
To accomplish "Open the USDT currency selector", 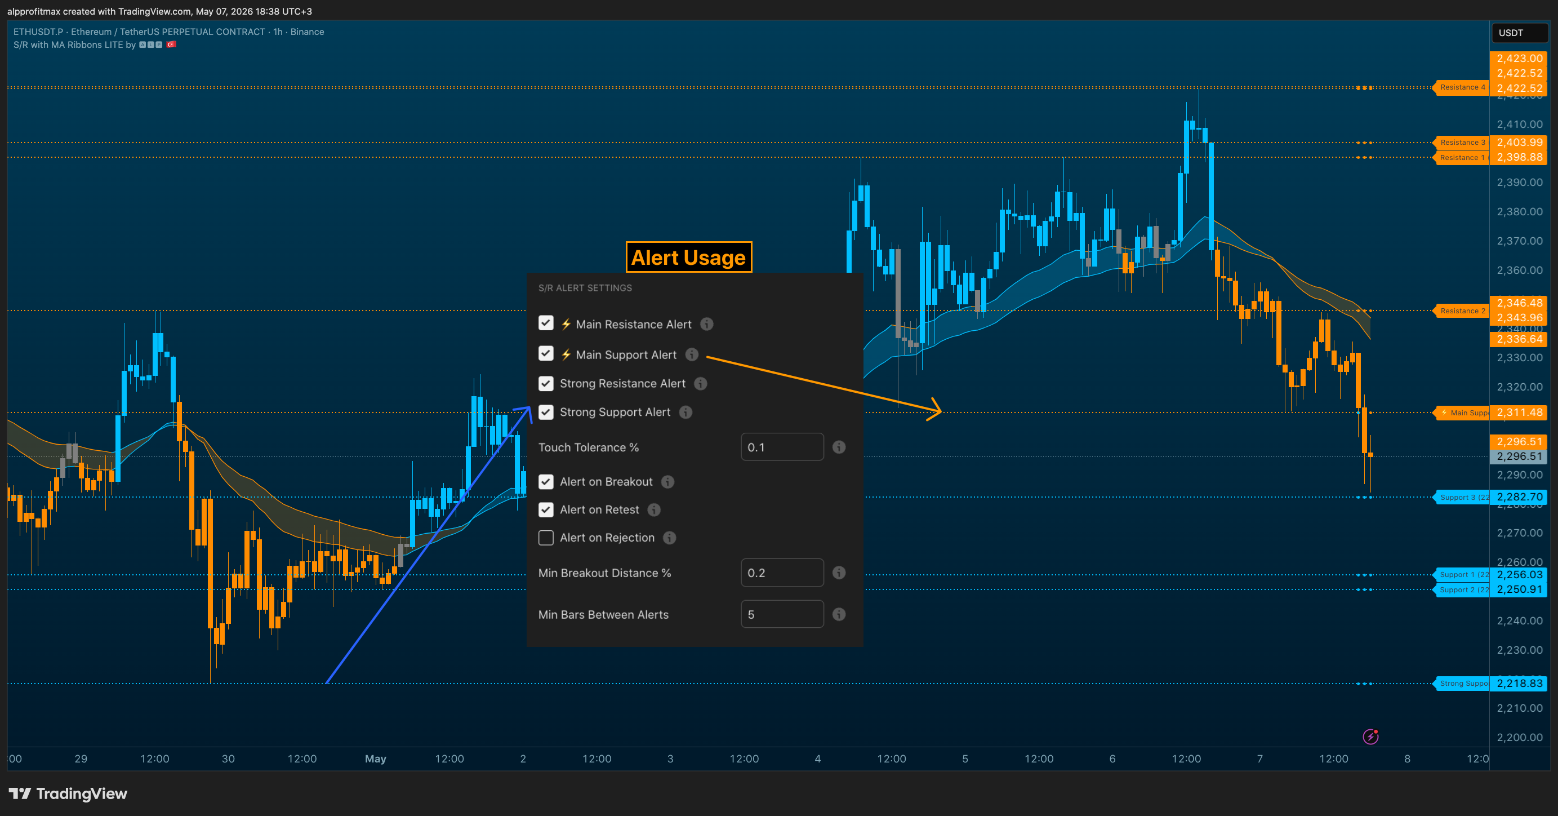I will click(1519, 33).
